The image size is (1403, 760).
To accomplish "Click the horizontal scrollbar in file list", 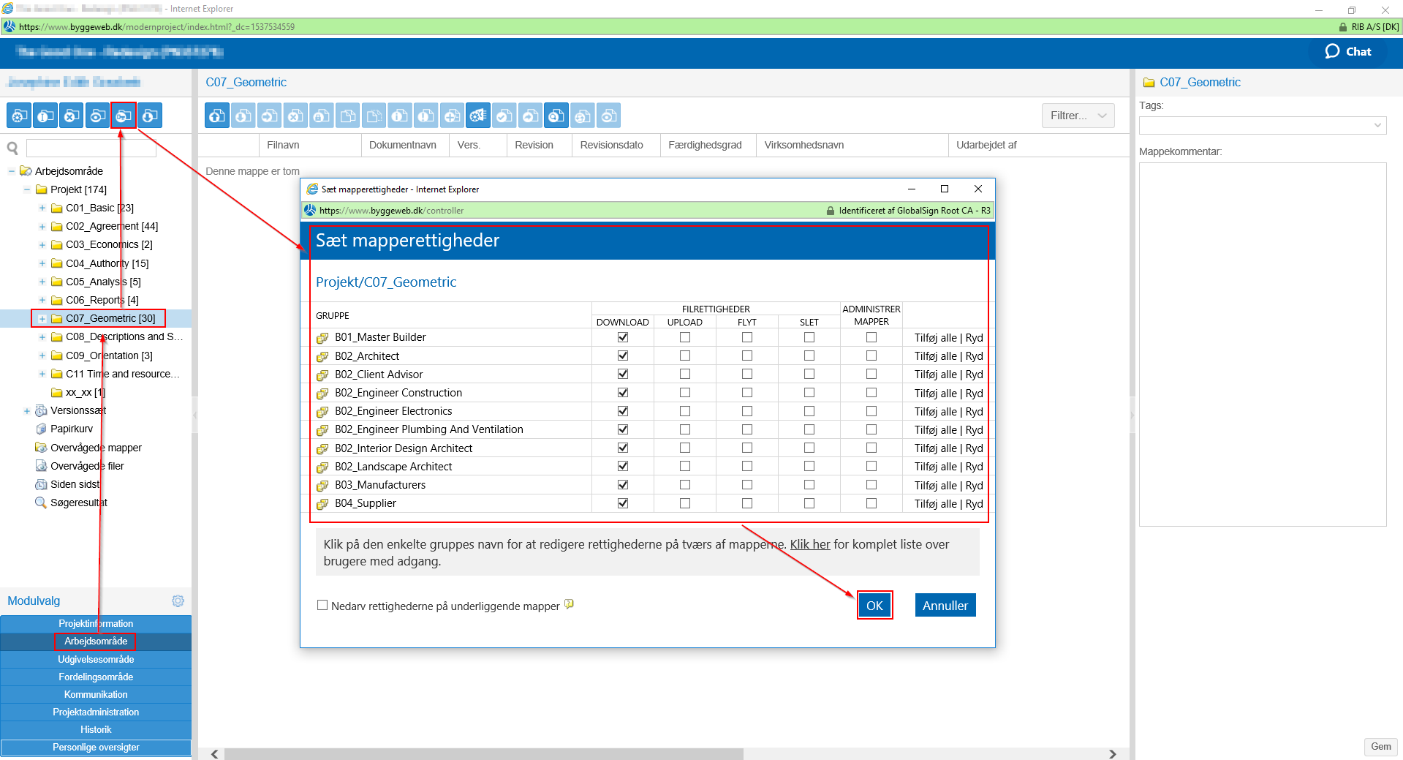I will click(483, 753).
